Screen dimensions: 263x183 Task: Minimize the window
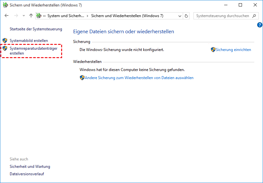tap(226, 5)
